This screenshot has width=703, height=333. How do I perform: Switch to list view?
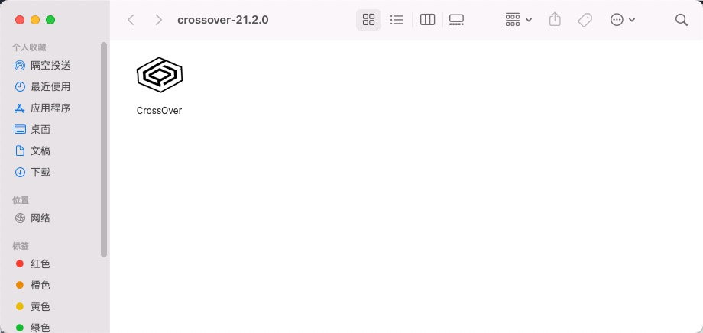pos(397,20)
